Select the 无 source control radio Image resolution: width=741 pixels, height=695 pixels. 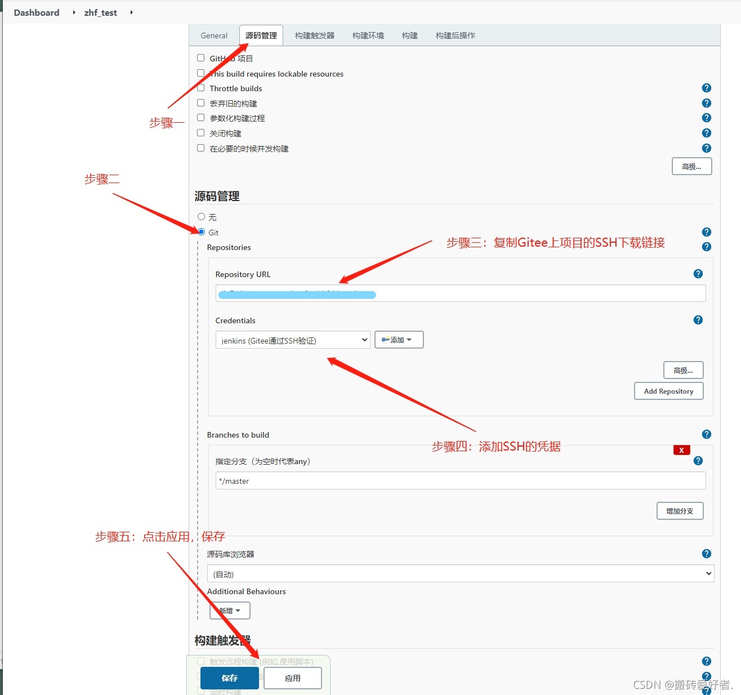click(x=201, y=216)
